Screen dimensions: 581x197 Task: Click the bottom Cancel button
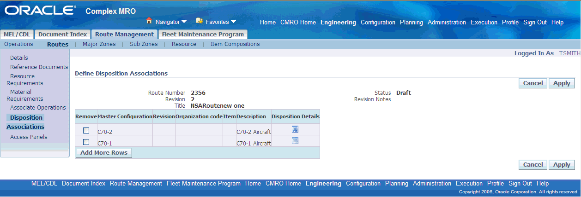(x=533, y=165)
